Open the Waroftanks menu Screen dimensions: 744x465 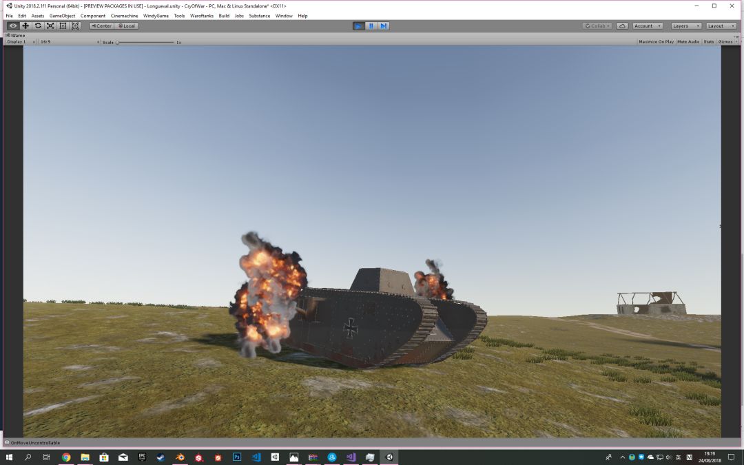(202, 16)
